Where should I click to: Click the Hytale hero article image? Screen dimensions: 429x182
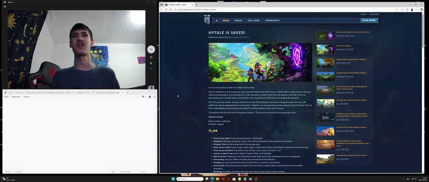pyautogui.click(x=260, y=62)
